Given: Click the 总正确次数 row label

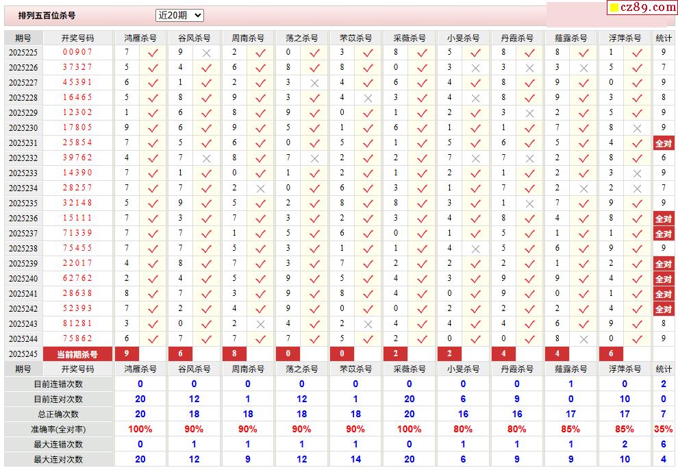Looking at the screenshot, I should (x=58, y=415).
